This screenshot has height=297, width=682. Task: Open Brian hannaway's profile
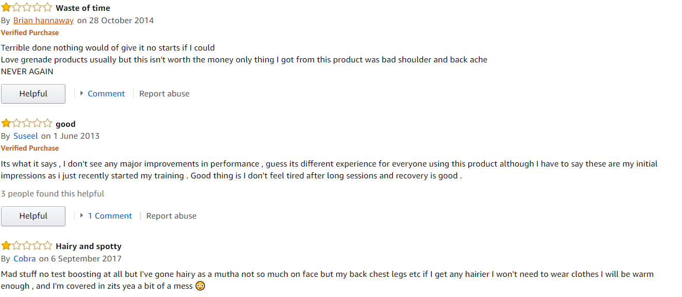point(43,21)
